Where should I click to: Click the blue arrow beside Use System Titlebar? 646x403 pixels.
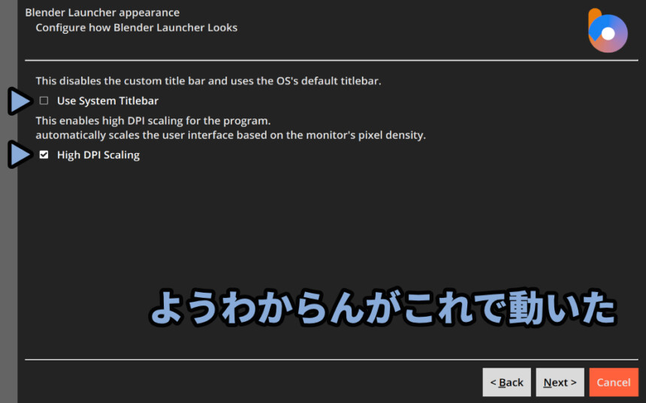20,101
